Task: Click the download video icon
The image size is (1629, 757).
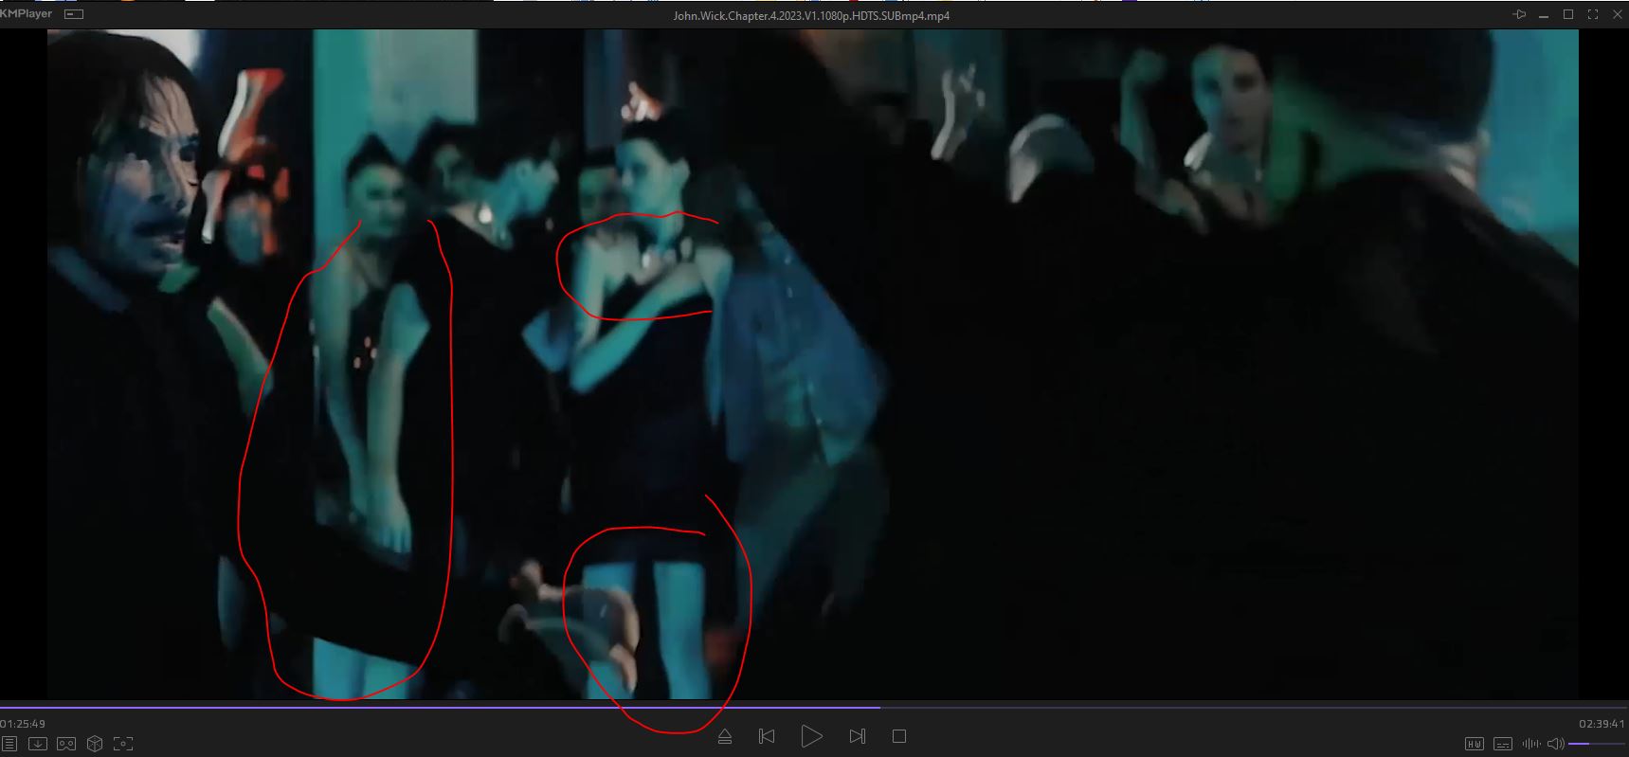Action: (38, 744)
